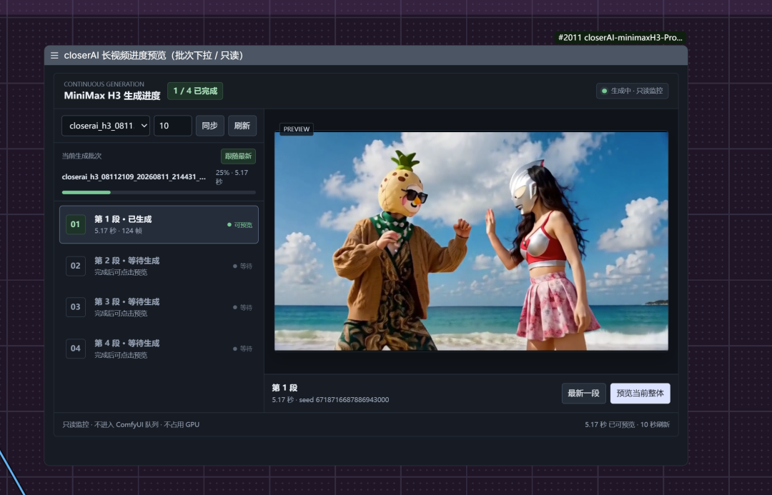This screenshot has height=495, width=772.
Task: Click the 同步 button
Action: 209,126
